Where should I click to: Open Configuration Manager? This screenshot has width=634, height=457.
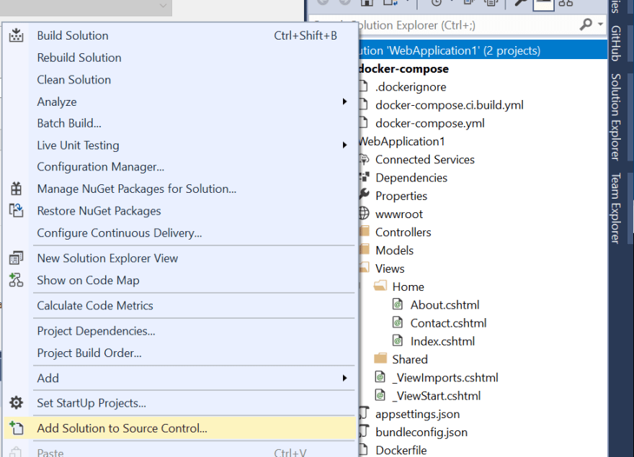(179, 167)
